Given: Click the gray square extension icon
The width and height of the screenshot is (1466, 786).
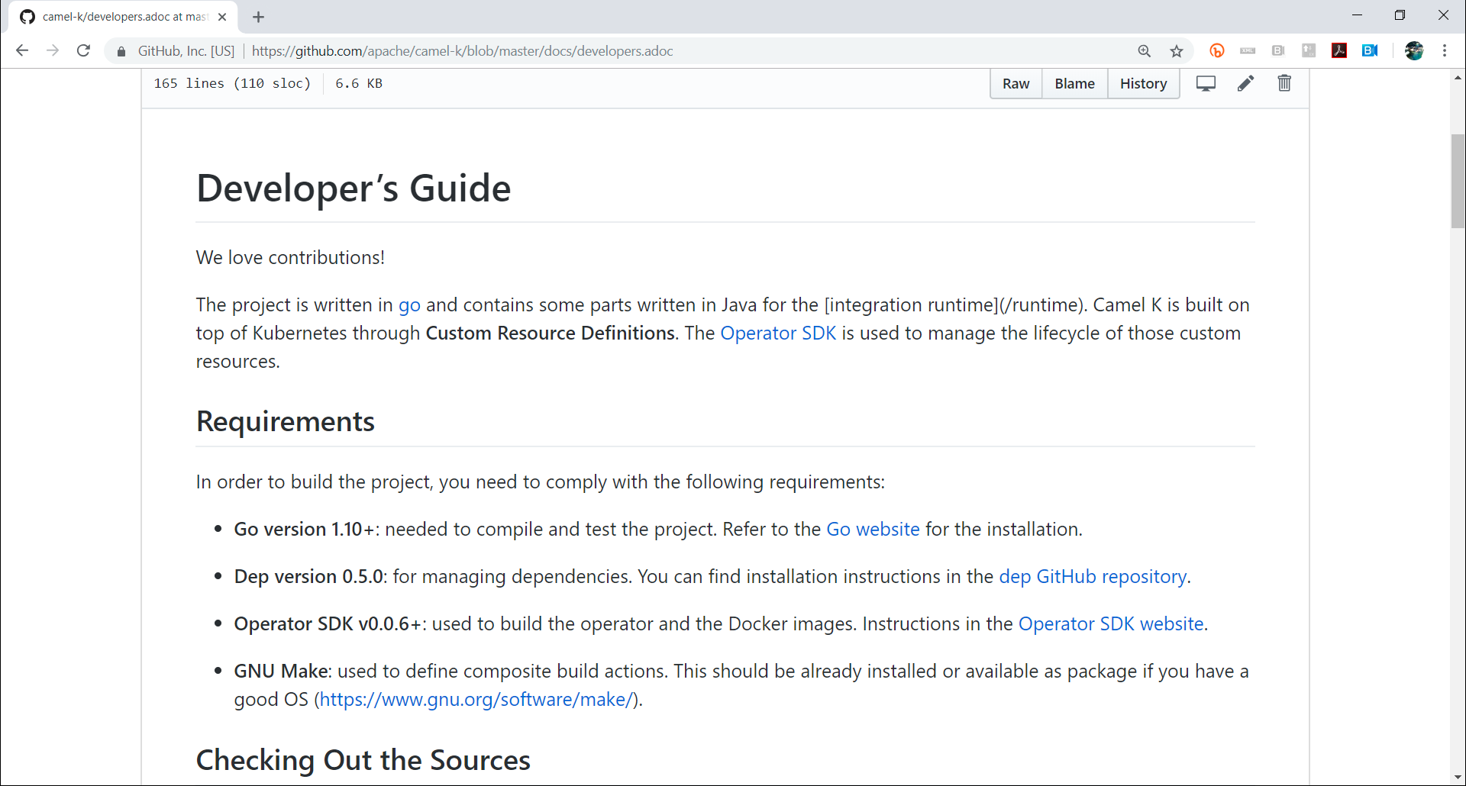Looking at the screenshot, I should tap(1309, 50).
